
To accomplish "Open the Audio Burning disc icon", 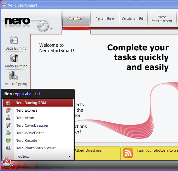I will click(x=14, y=58).
